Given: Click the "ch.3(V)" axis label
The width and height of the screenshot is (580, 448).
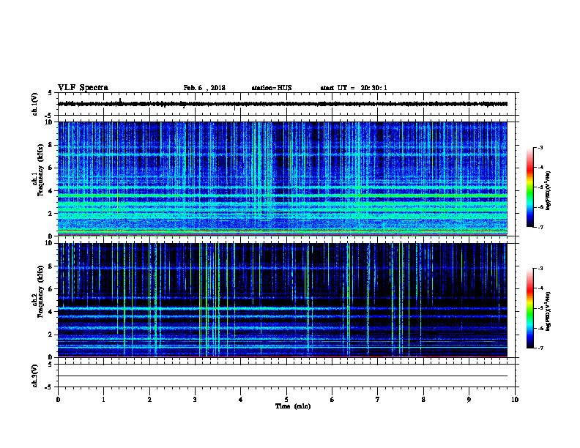Looking at the screenshot, I should [x=35, y=376].
